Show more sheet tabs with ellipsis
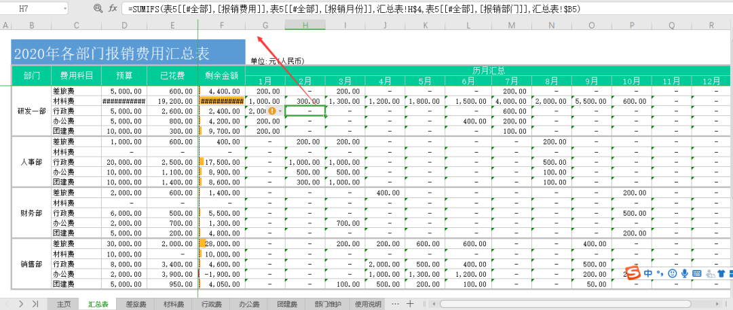The width and height of the screenshot is (733, 310). pos(394,303)
